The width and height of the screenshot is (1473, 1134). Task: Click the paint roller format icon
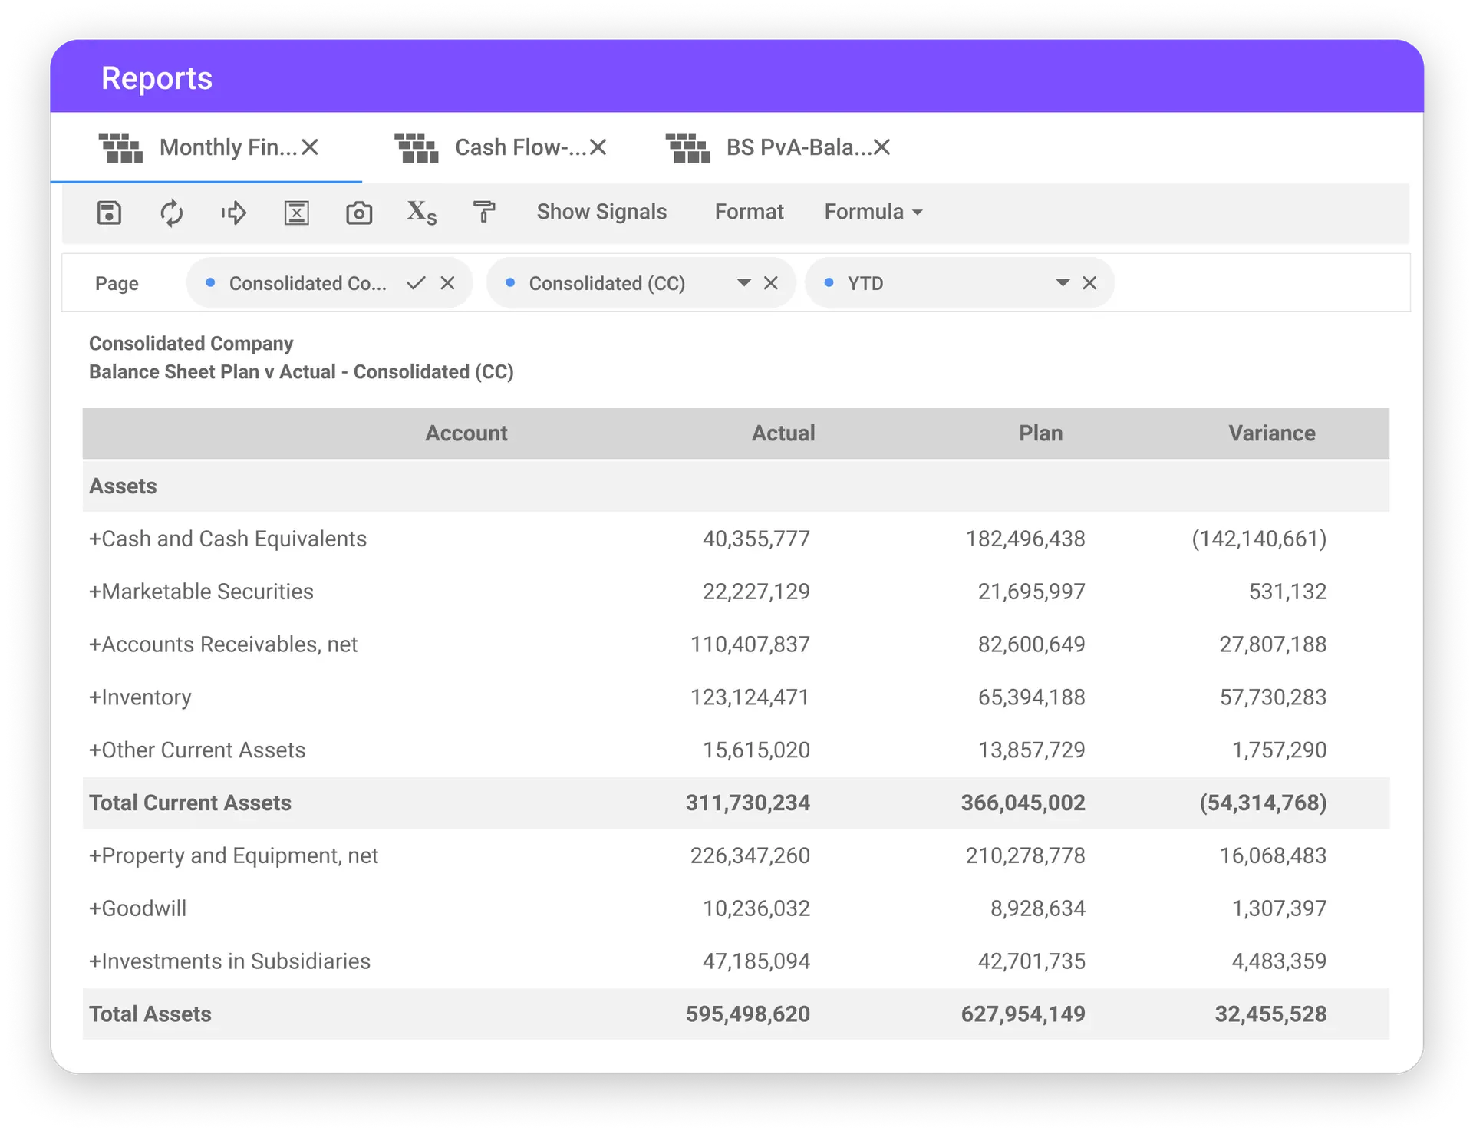pyautogui.click(x=483, y=213)
